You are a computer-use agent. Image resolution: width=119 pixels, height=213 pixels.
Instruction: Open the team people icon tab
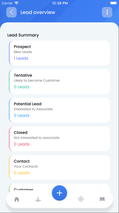tap(38, 199)
